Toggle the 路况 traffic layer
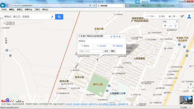Viewport: 194px width, 109px height. click(x=162, y=16)
